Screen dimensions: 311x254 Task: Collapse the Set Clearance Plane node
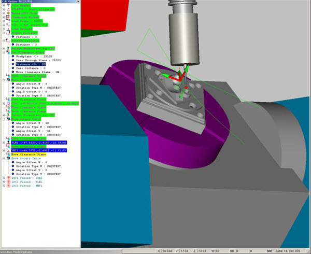tap(4, 52)
